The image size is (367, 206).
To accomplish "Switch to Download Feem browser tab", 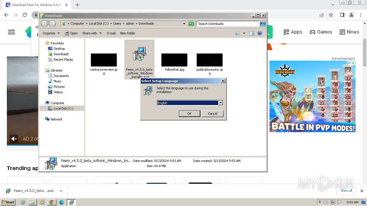I will 36,5.
